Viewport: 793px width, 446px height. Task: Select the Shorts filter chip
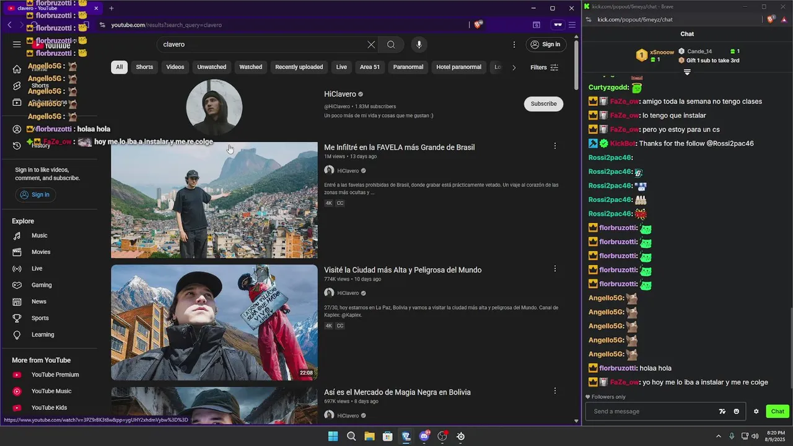[x=144, y=67]
